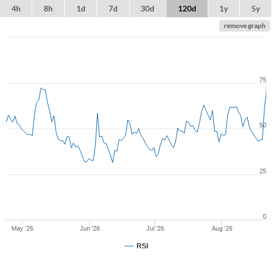Select the 30d time range tab
272x261 pixels.
click(147, 9)
